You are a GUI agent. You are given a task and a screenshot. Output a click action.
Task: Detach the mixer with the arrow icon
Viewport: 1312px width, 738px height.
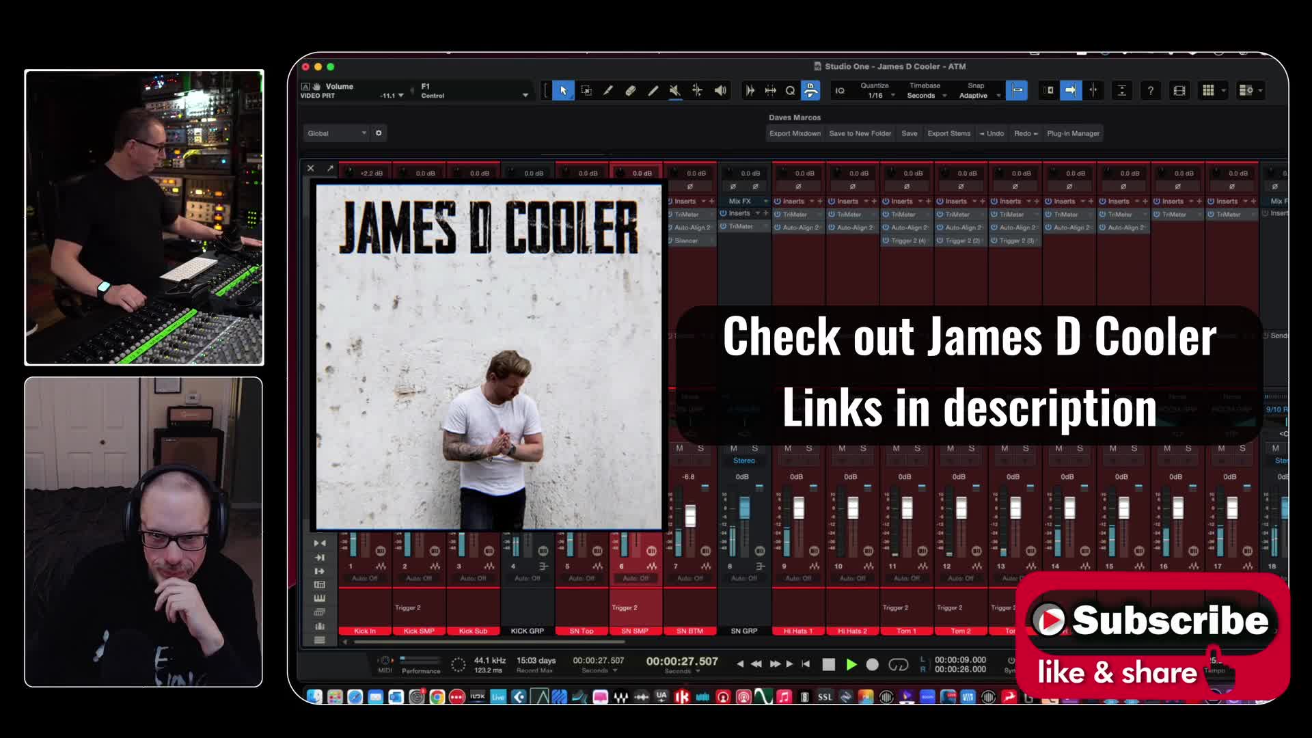point(330,168)
